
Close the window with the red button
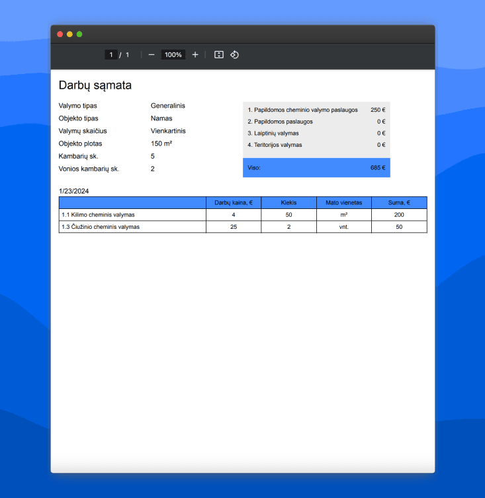(x=60, y=34)
